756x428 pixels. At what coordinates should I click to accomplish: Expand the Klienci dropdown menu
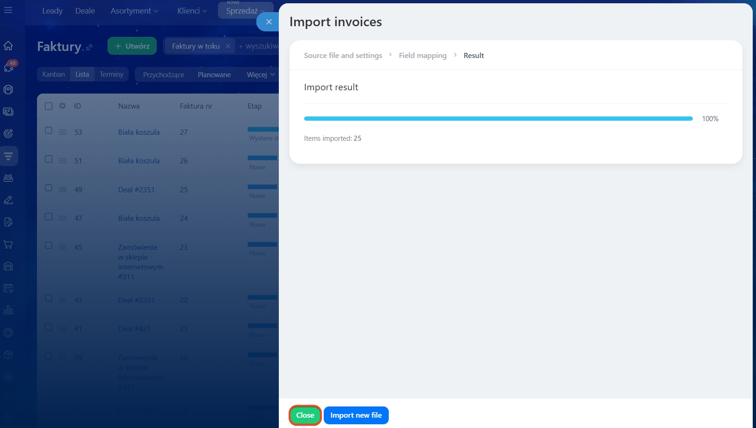192,11
